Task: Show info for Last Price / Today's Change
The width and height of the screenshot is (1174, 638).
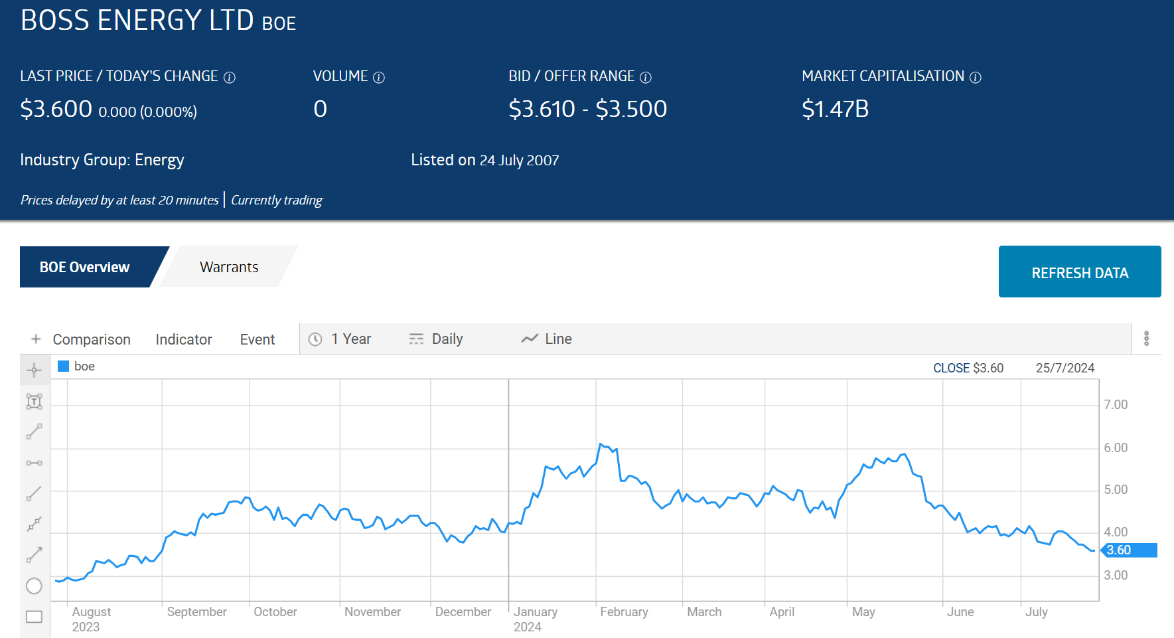Action: click(230, 78)
